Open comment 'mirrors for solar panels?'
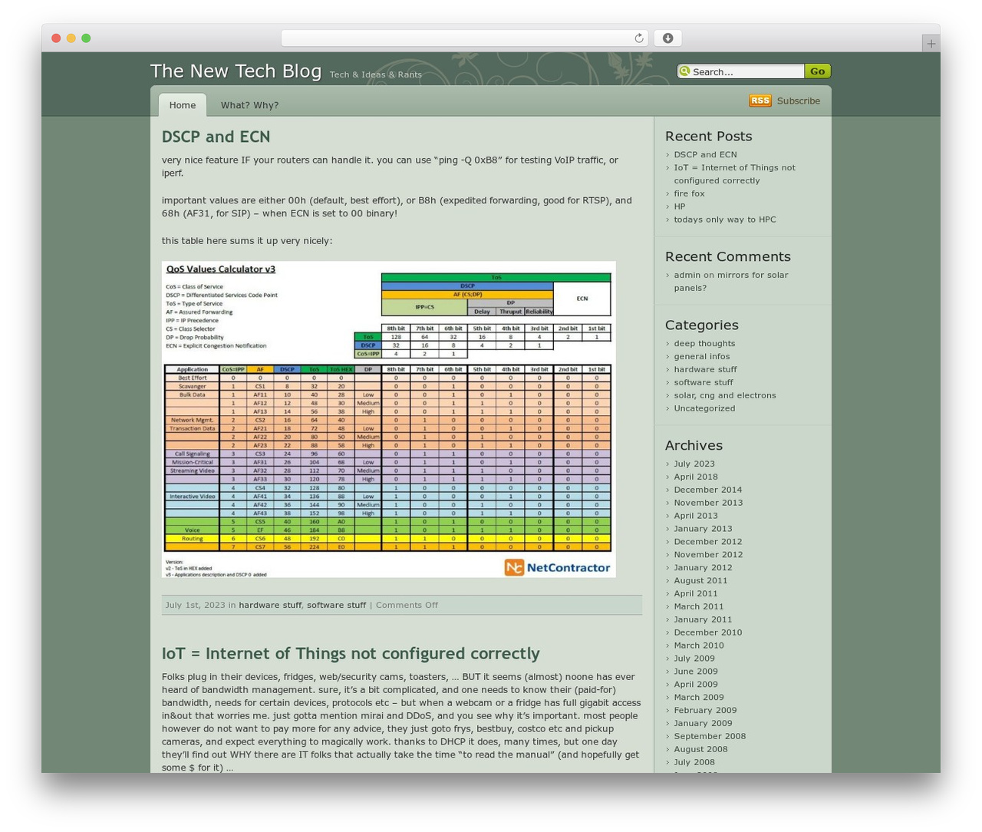Screen dimensions: 982x832 (731, 282)
